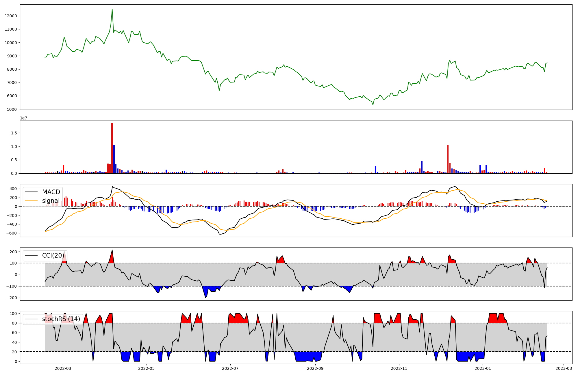The width and height of the screenshot is (578, 375).
Task: Select the 2022-09 date axis label
Action: (x=315, y=368)
